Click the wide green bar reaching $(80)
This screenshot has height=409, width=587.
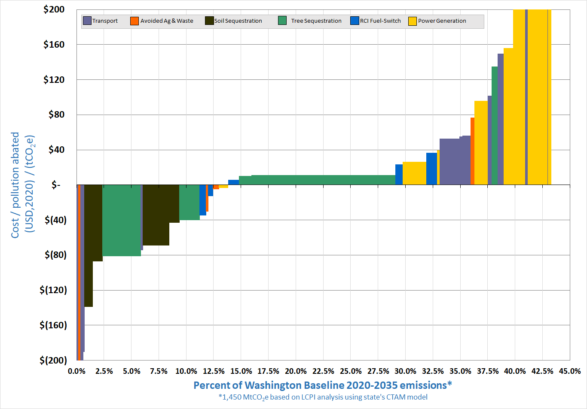pos(122,220)
